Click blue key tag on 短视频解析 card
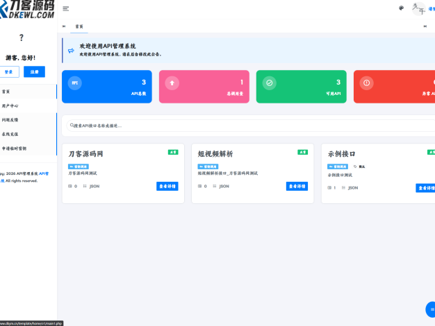The width and height of the screenshot is (435, 326). click(x=208, y=166)
